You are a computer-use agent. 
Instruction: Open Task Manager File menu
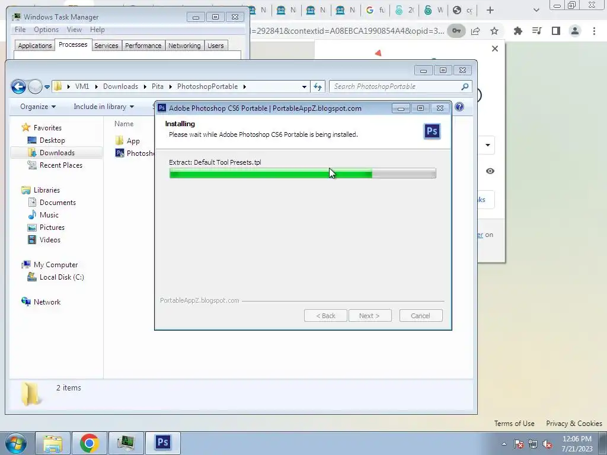(20, 30)
